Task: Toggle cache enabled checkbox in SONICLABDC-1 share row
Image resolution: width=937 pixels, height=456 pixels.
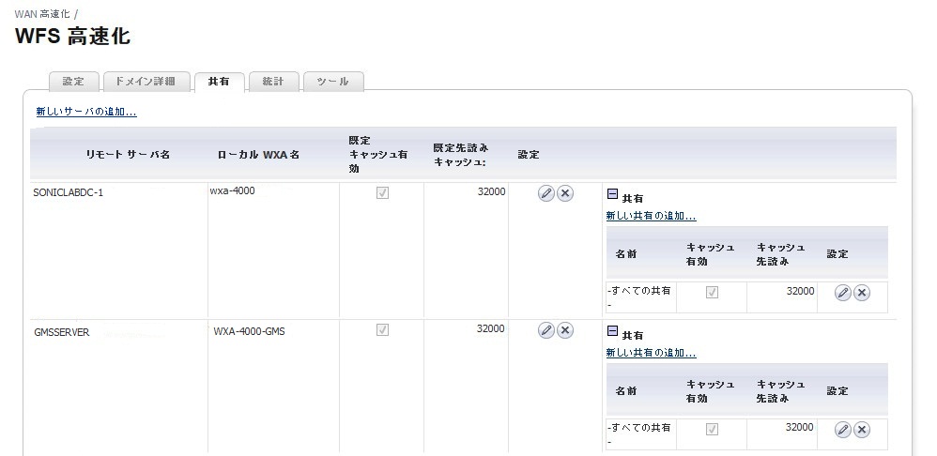Action: pos(712,293)
